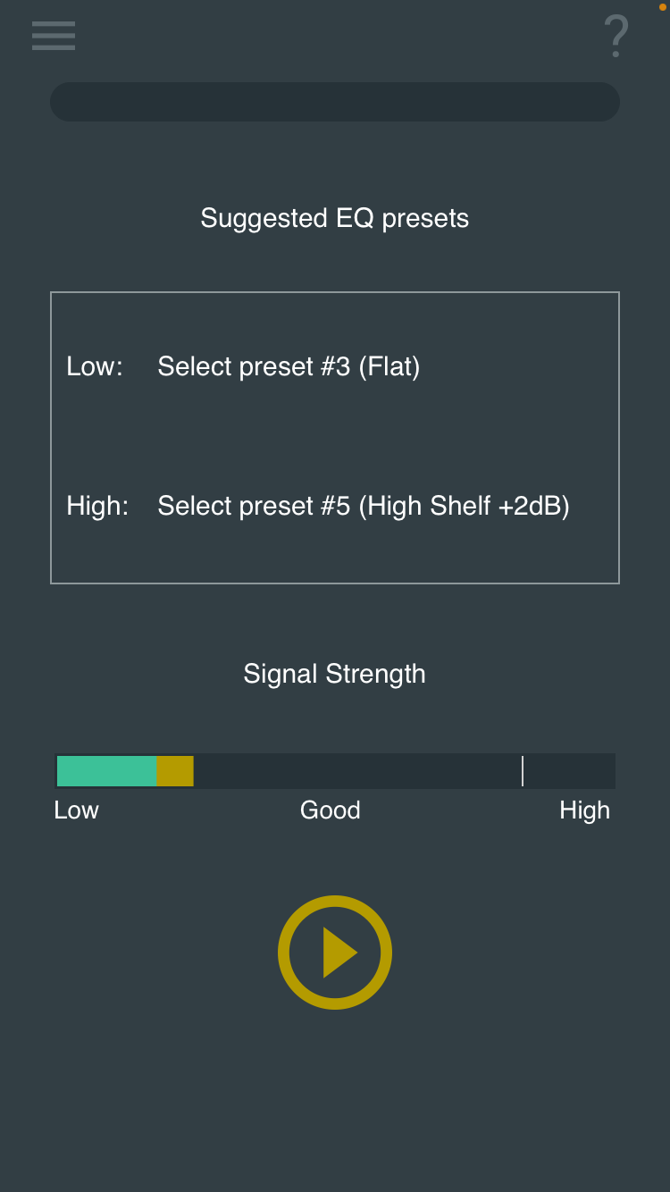Click the 'Low' label under the signal meter

76,810
